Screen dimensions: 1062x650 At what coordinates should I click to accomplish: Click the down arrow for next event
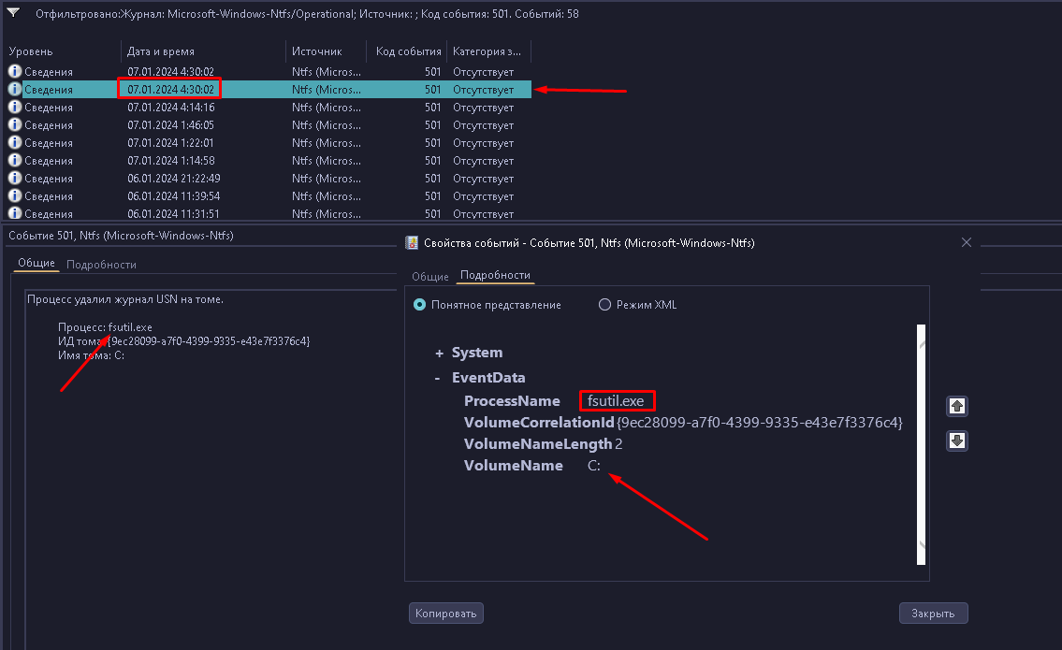(x=956, y=441)
